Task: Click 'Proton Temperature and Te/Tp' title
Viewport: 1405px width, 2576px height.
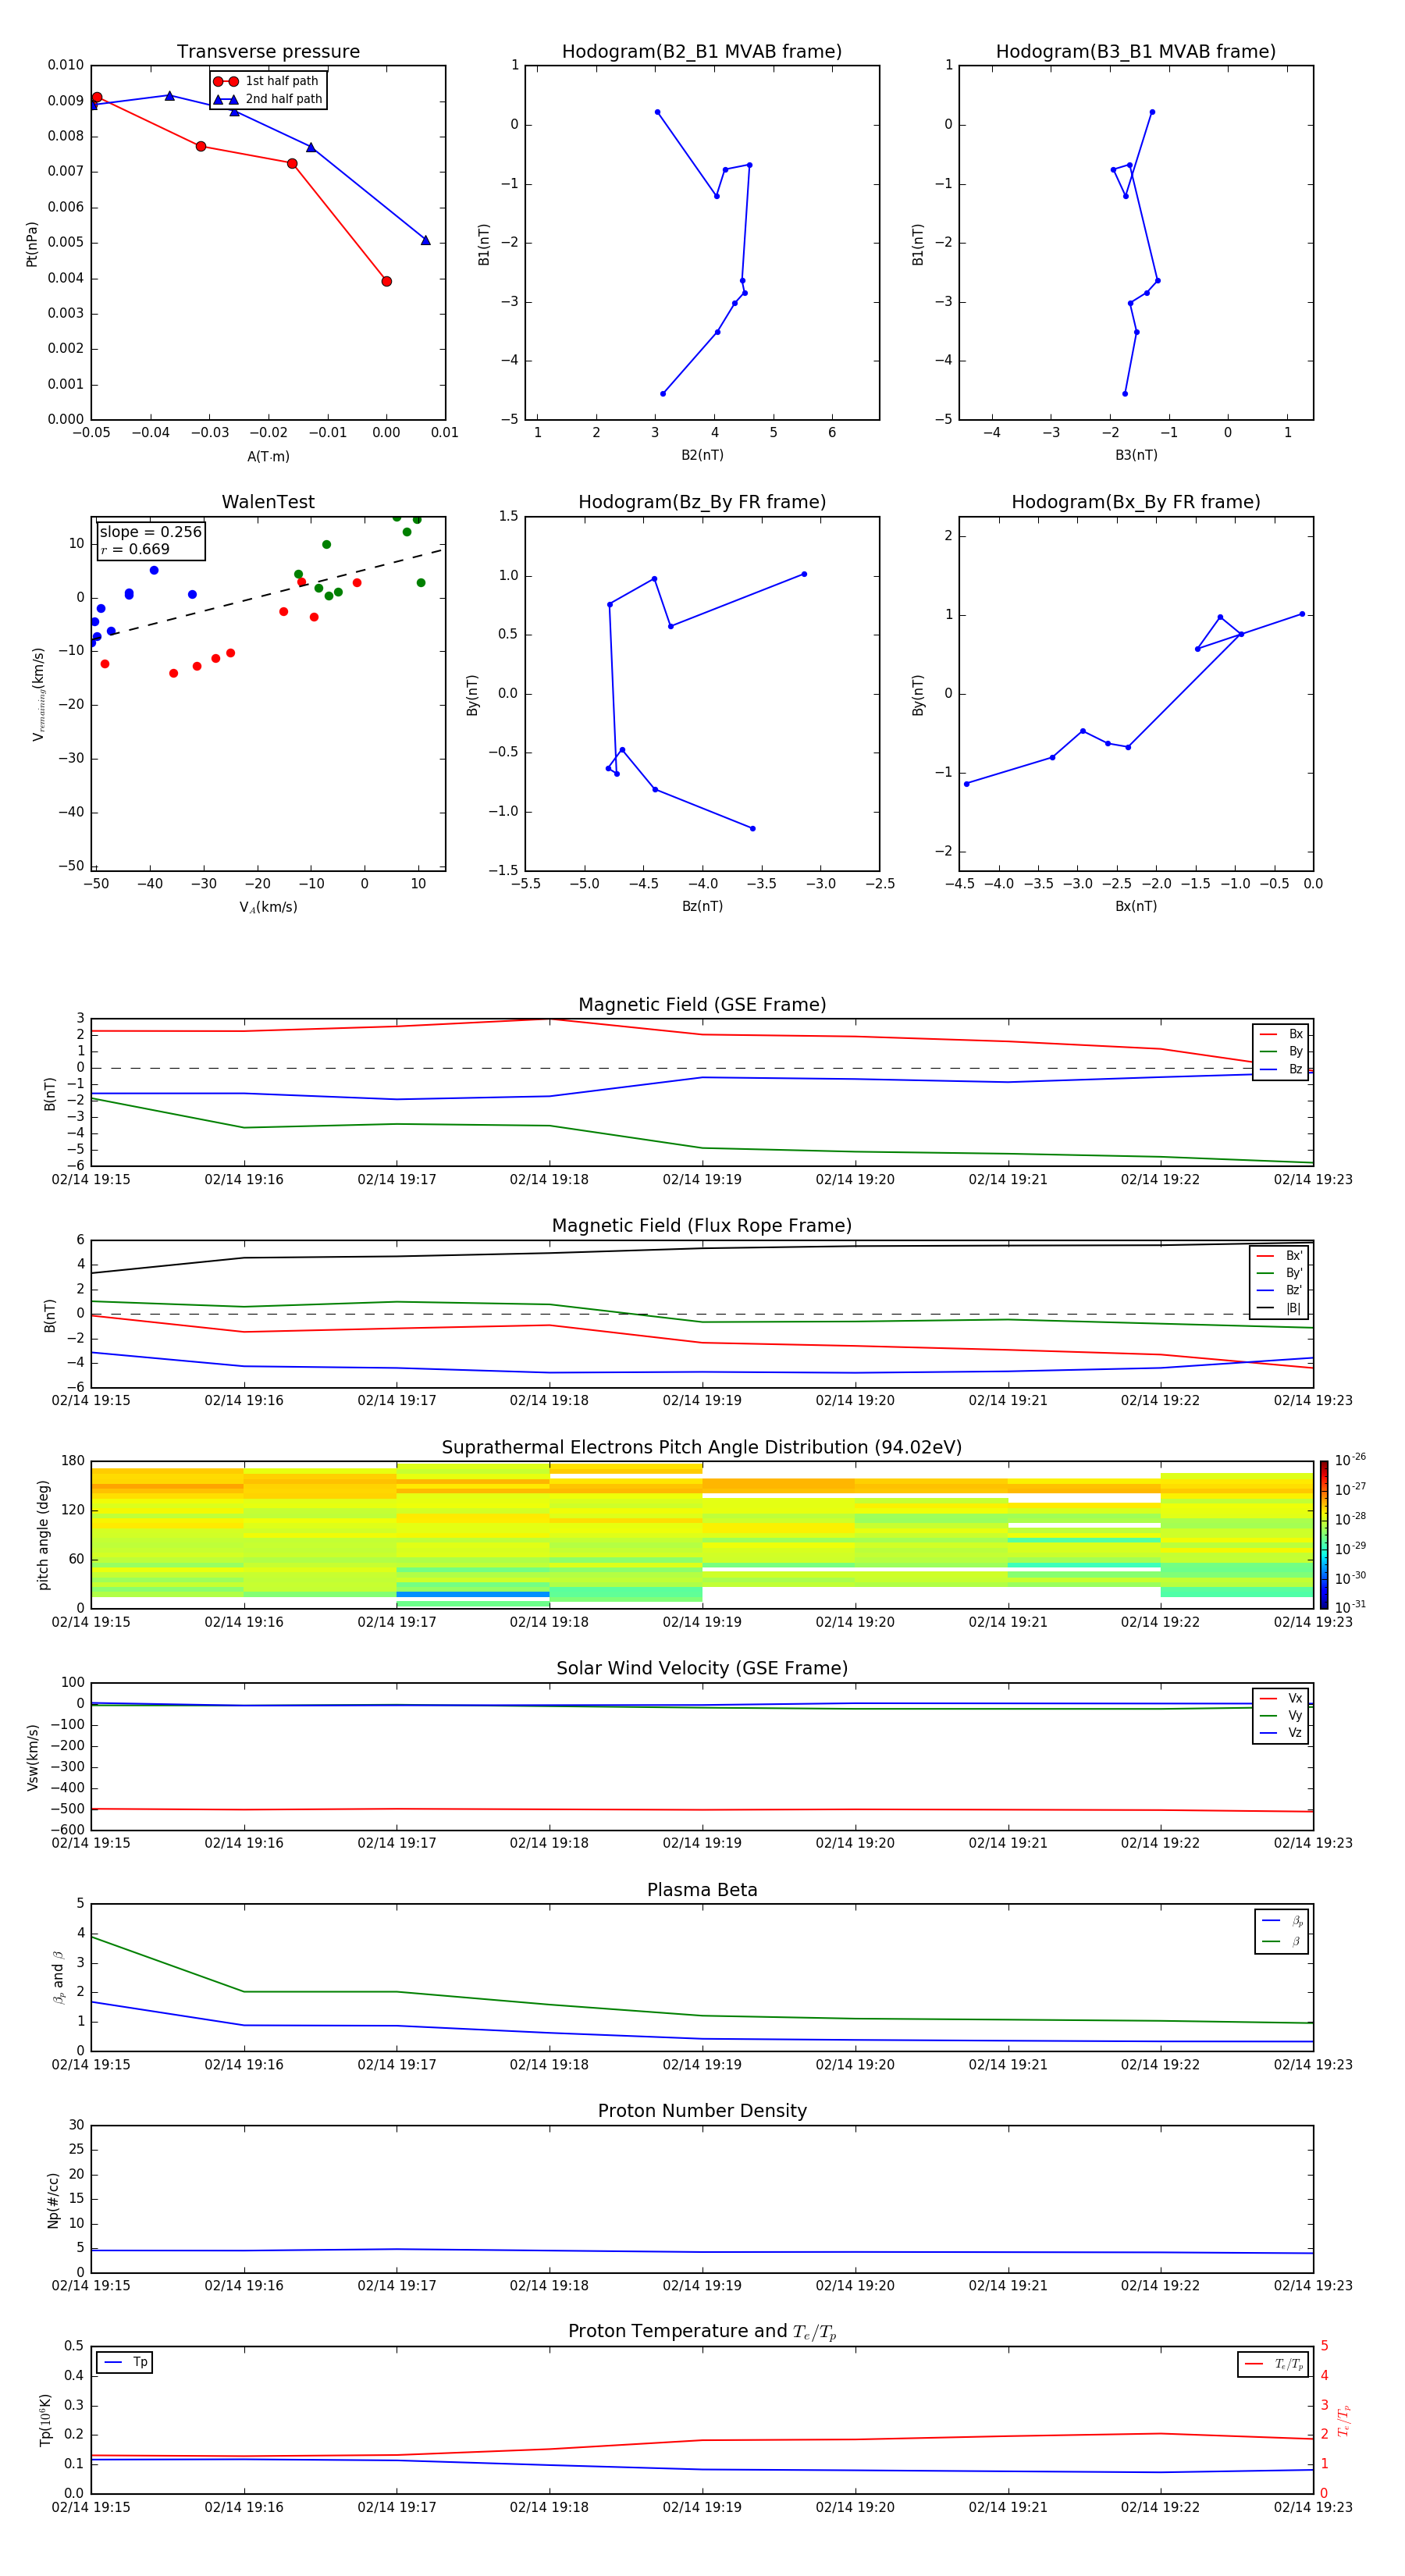Action: (x=702, y=2332)
